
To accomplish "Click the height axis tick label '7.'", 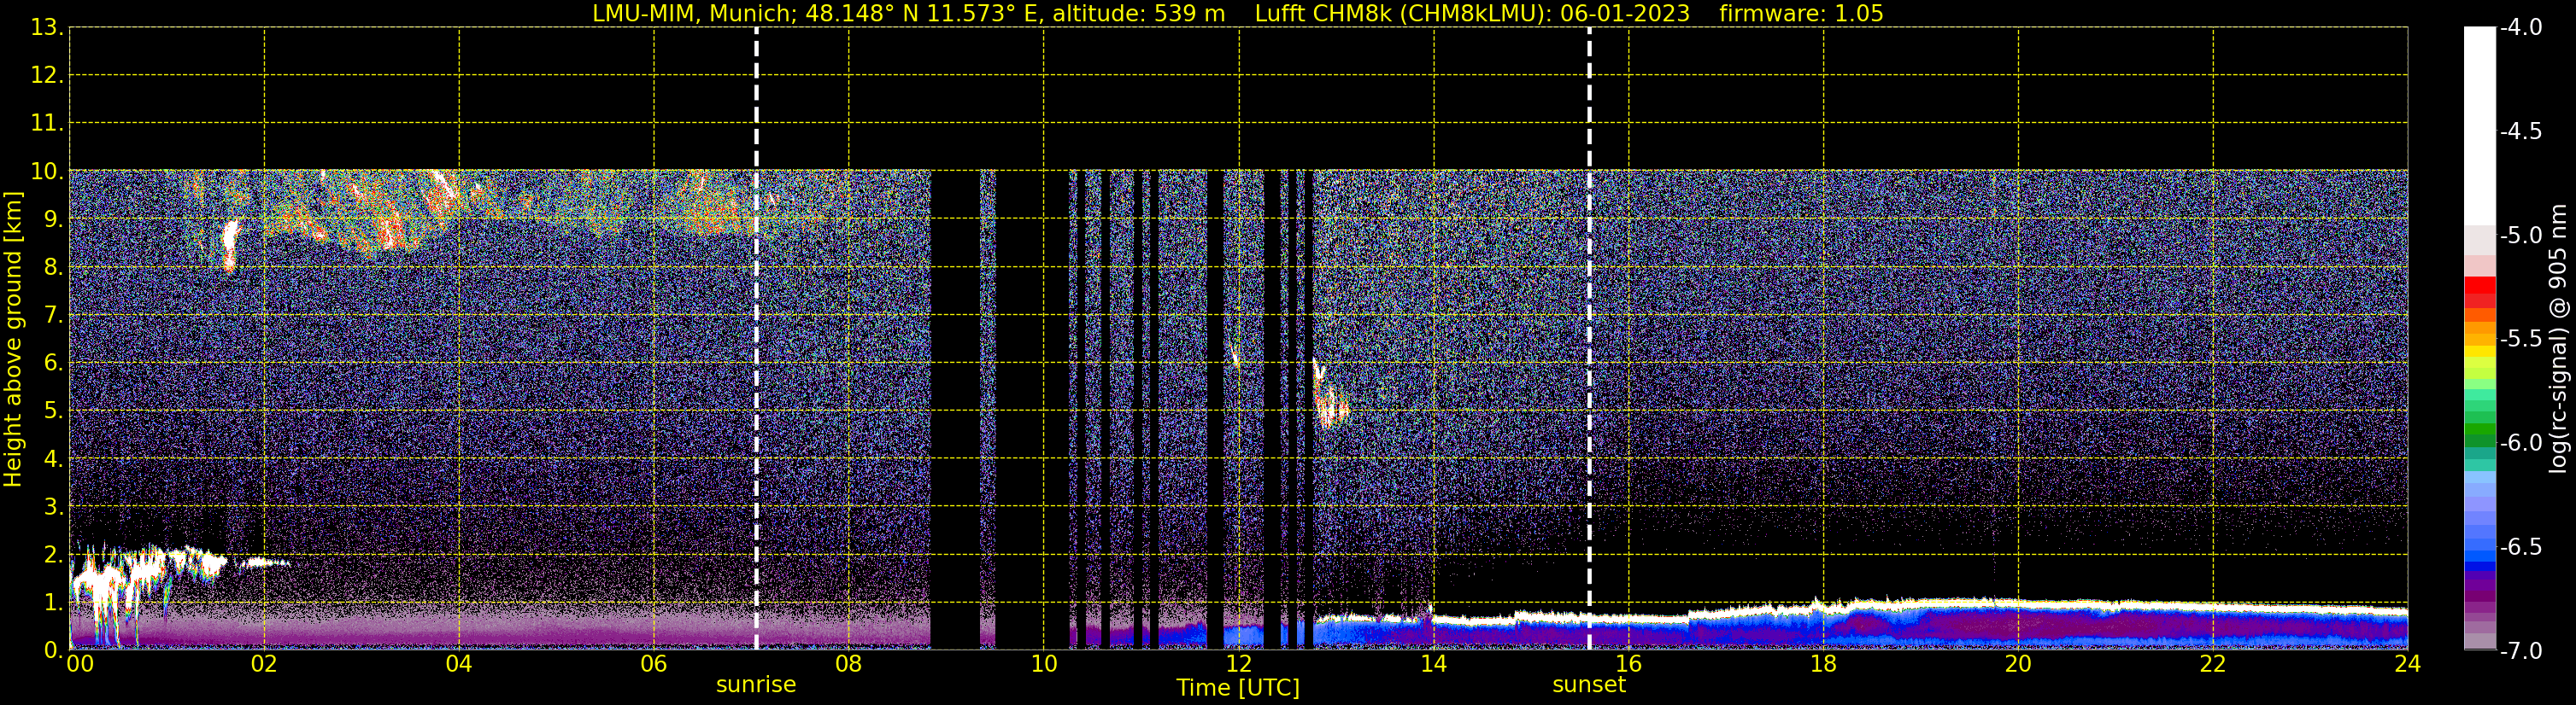I will (x=53, y=316).
